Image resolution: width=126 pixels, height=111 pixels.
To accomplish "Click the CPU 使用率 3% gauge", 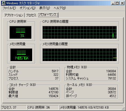I will tap(21, 33).
